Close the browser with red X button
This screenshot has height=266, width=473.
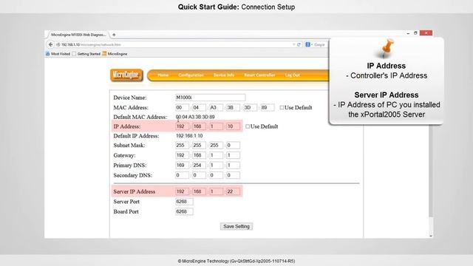(x=426, y=33)
